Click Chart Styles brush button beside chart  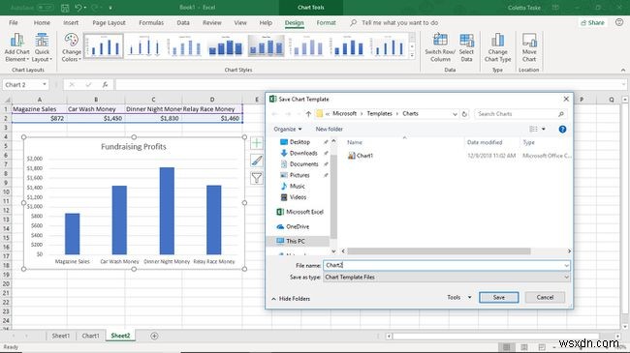(x=257, y=161)
